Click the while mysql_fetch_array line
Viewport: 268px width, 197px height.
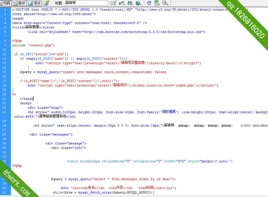coord(103,192)
